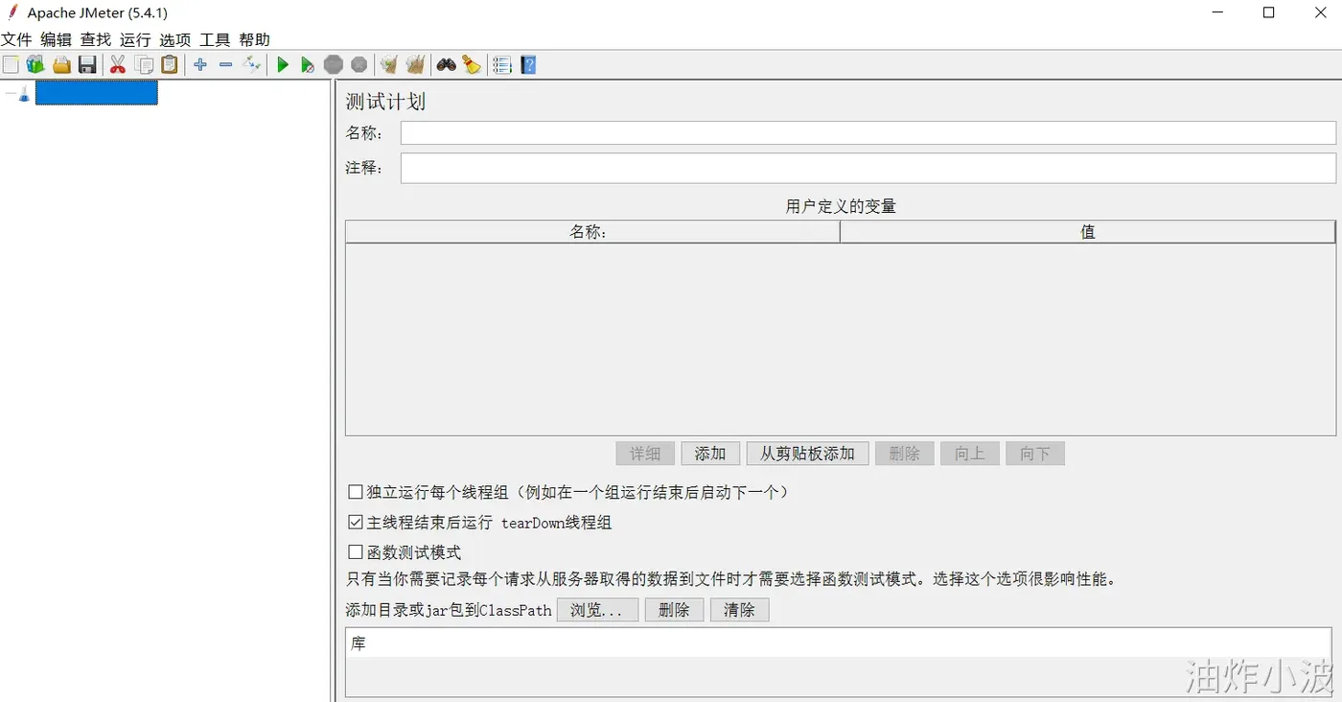Click the Shutdown test toolbar icon
The height and width of the screenshot is (702, 1342).
tap(359, 65)
